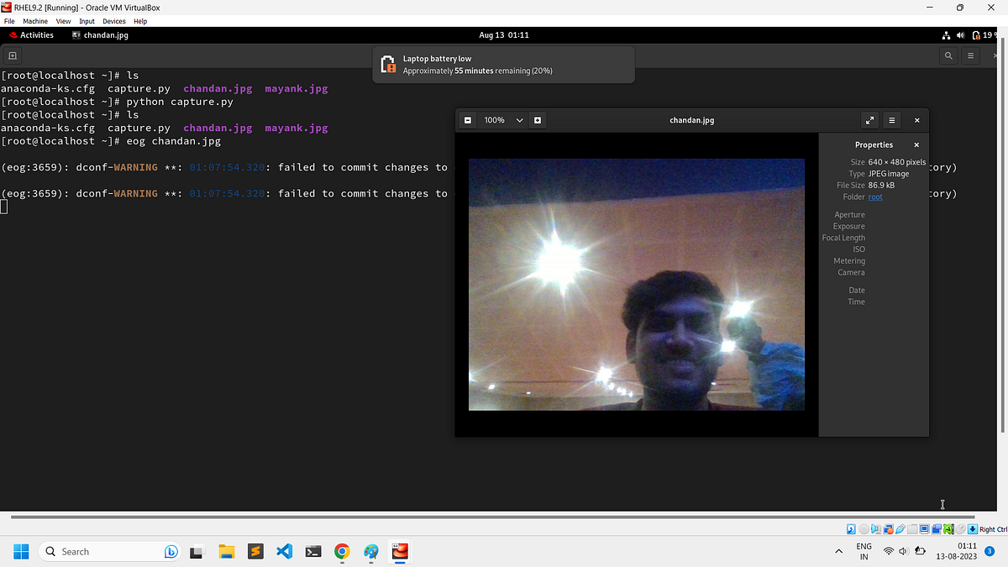Toggle the Windows Start menu open
1008x567 pixels.
(x=21, y=551)
